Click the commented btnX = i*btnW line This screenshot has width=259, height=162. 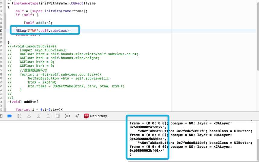[x=32, y=82]
